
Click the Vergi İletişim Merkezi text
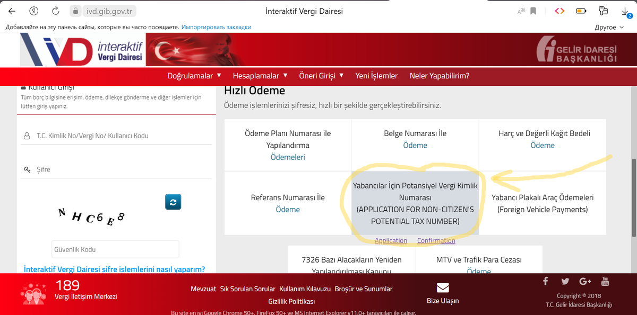86,296
